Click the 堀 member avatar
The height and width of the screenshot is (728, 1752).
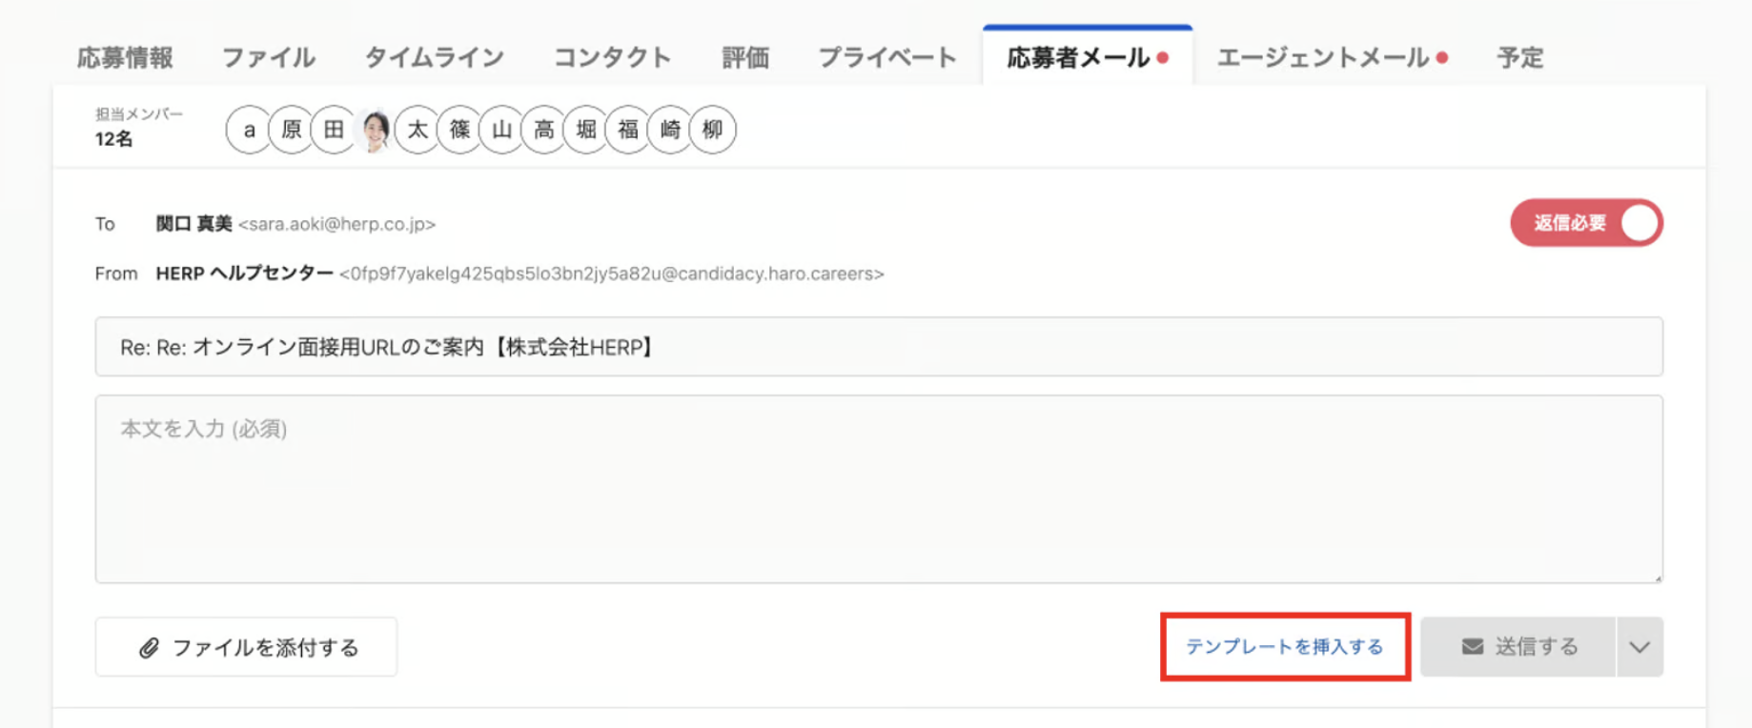tap(585, 130)
